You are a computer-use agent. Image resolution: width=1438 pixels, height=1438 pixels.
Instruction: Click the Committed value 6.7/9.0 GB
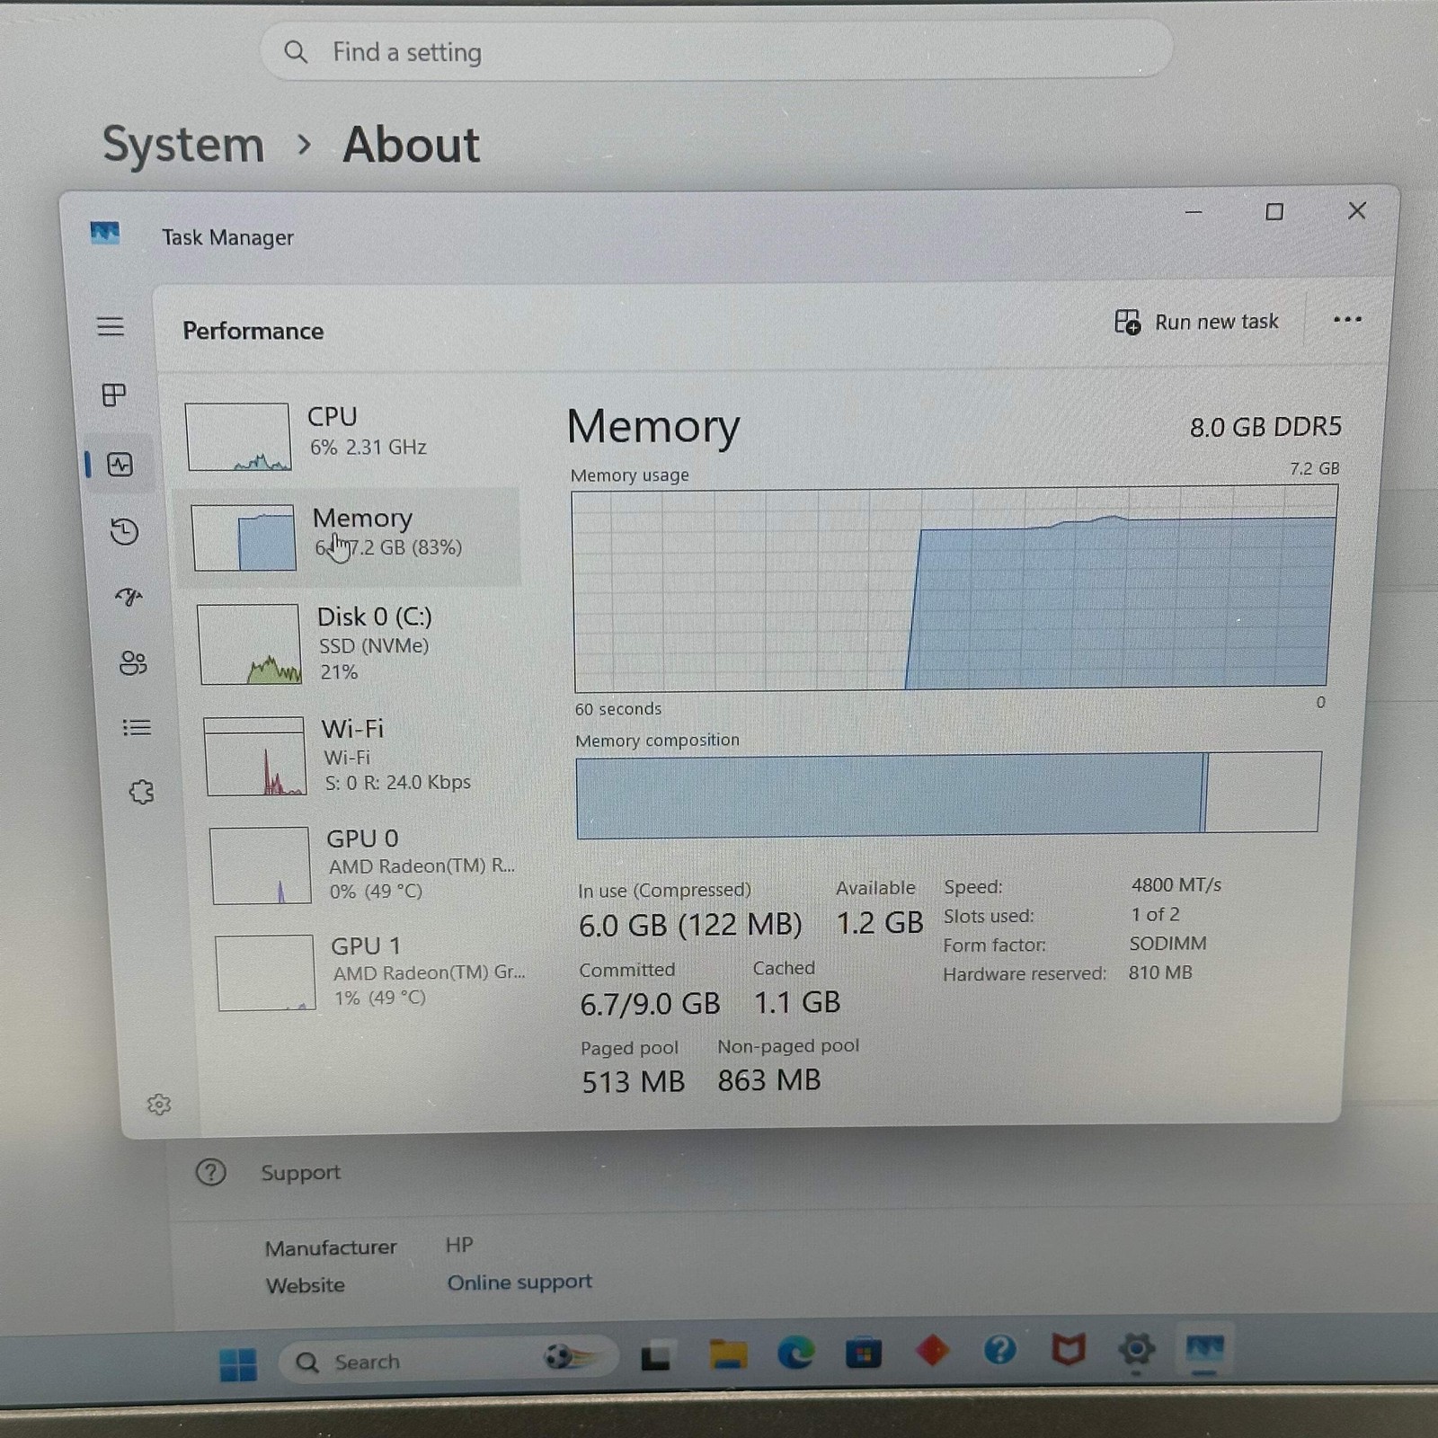650,1004
